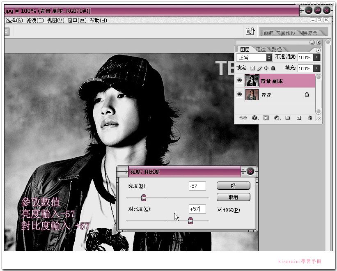Click the 对比度(C) value field
The height and width of the screenshot is (271, 337).
(x=197, y=209)
